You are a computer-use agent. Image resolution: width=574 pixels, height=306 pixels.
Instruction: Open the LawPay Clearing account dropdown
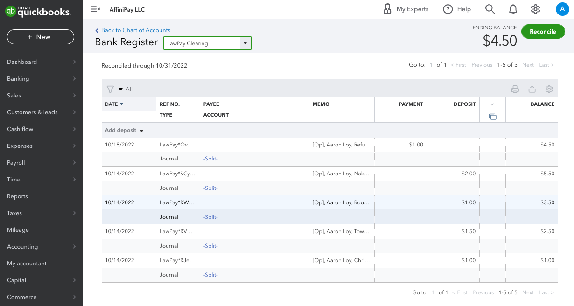click(245, 43)
